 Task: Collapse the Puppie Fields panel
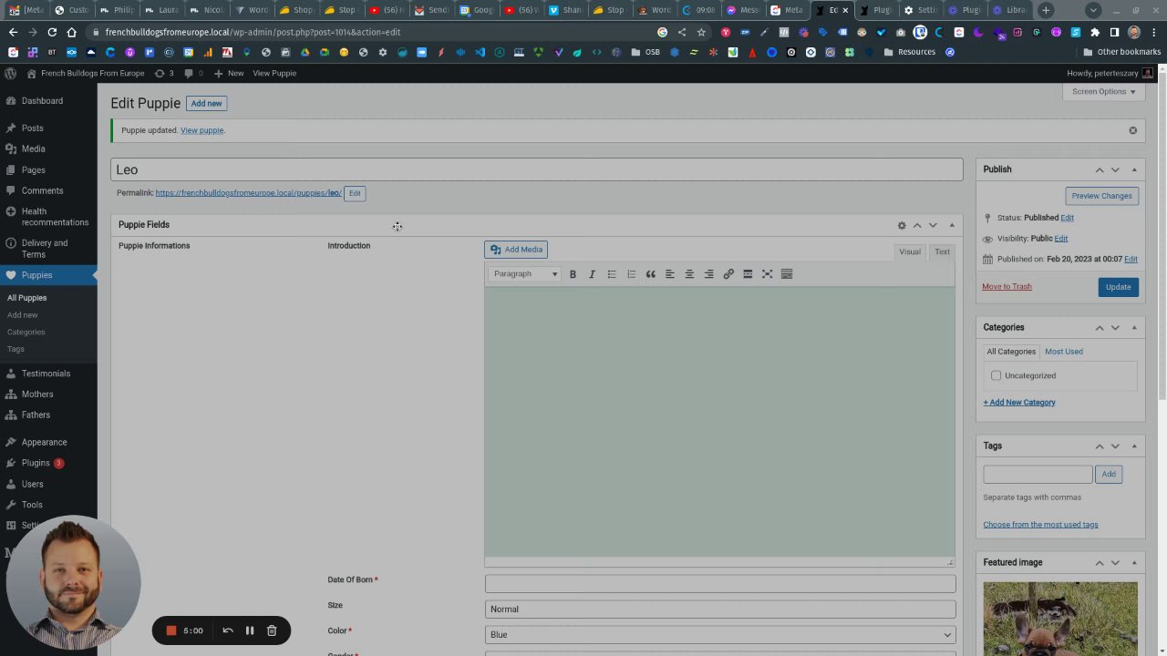pyautogui.click(x=952, y=225)
